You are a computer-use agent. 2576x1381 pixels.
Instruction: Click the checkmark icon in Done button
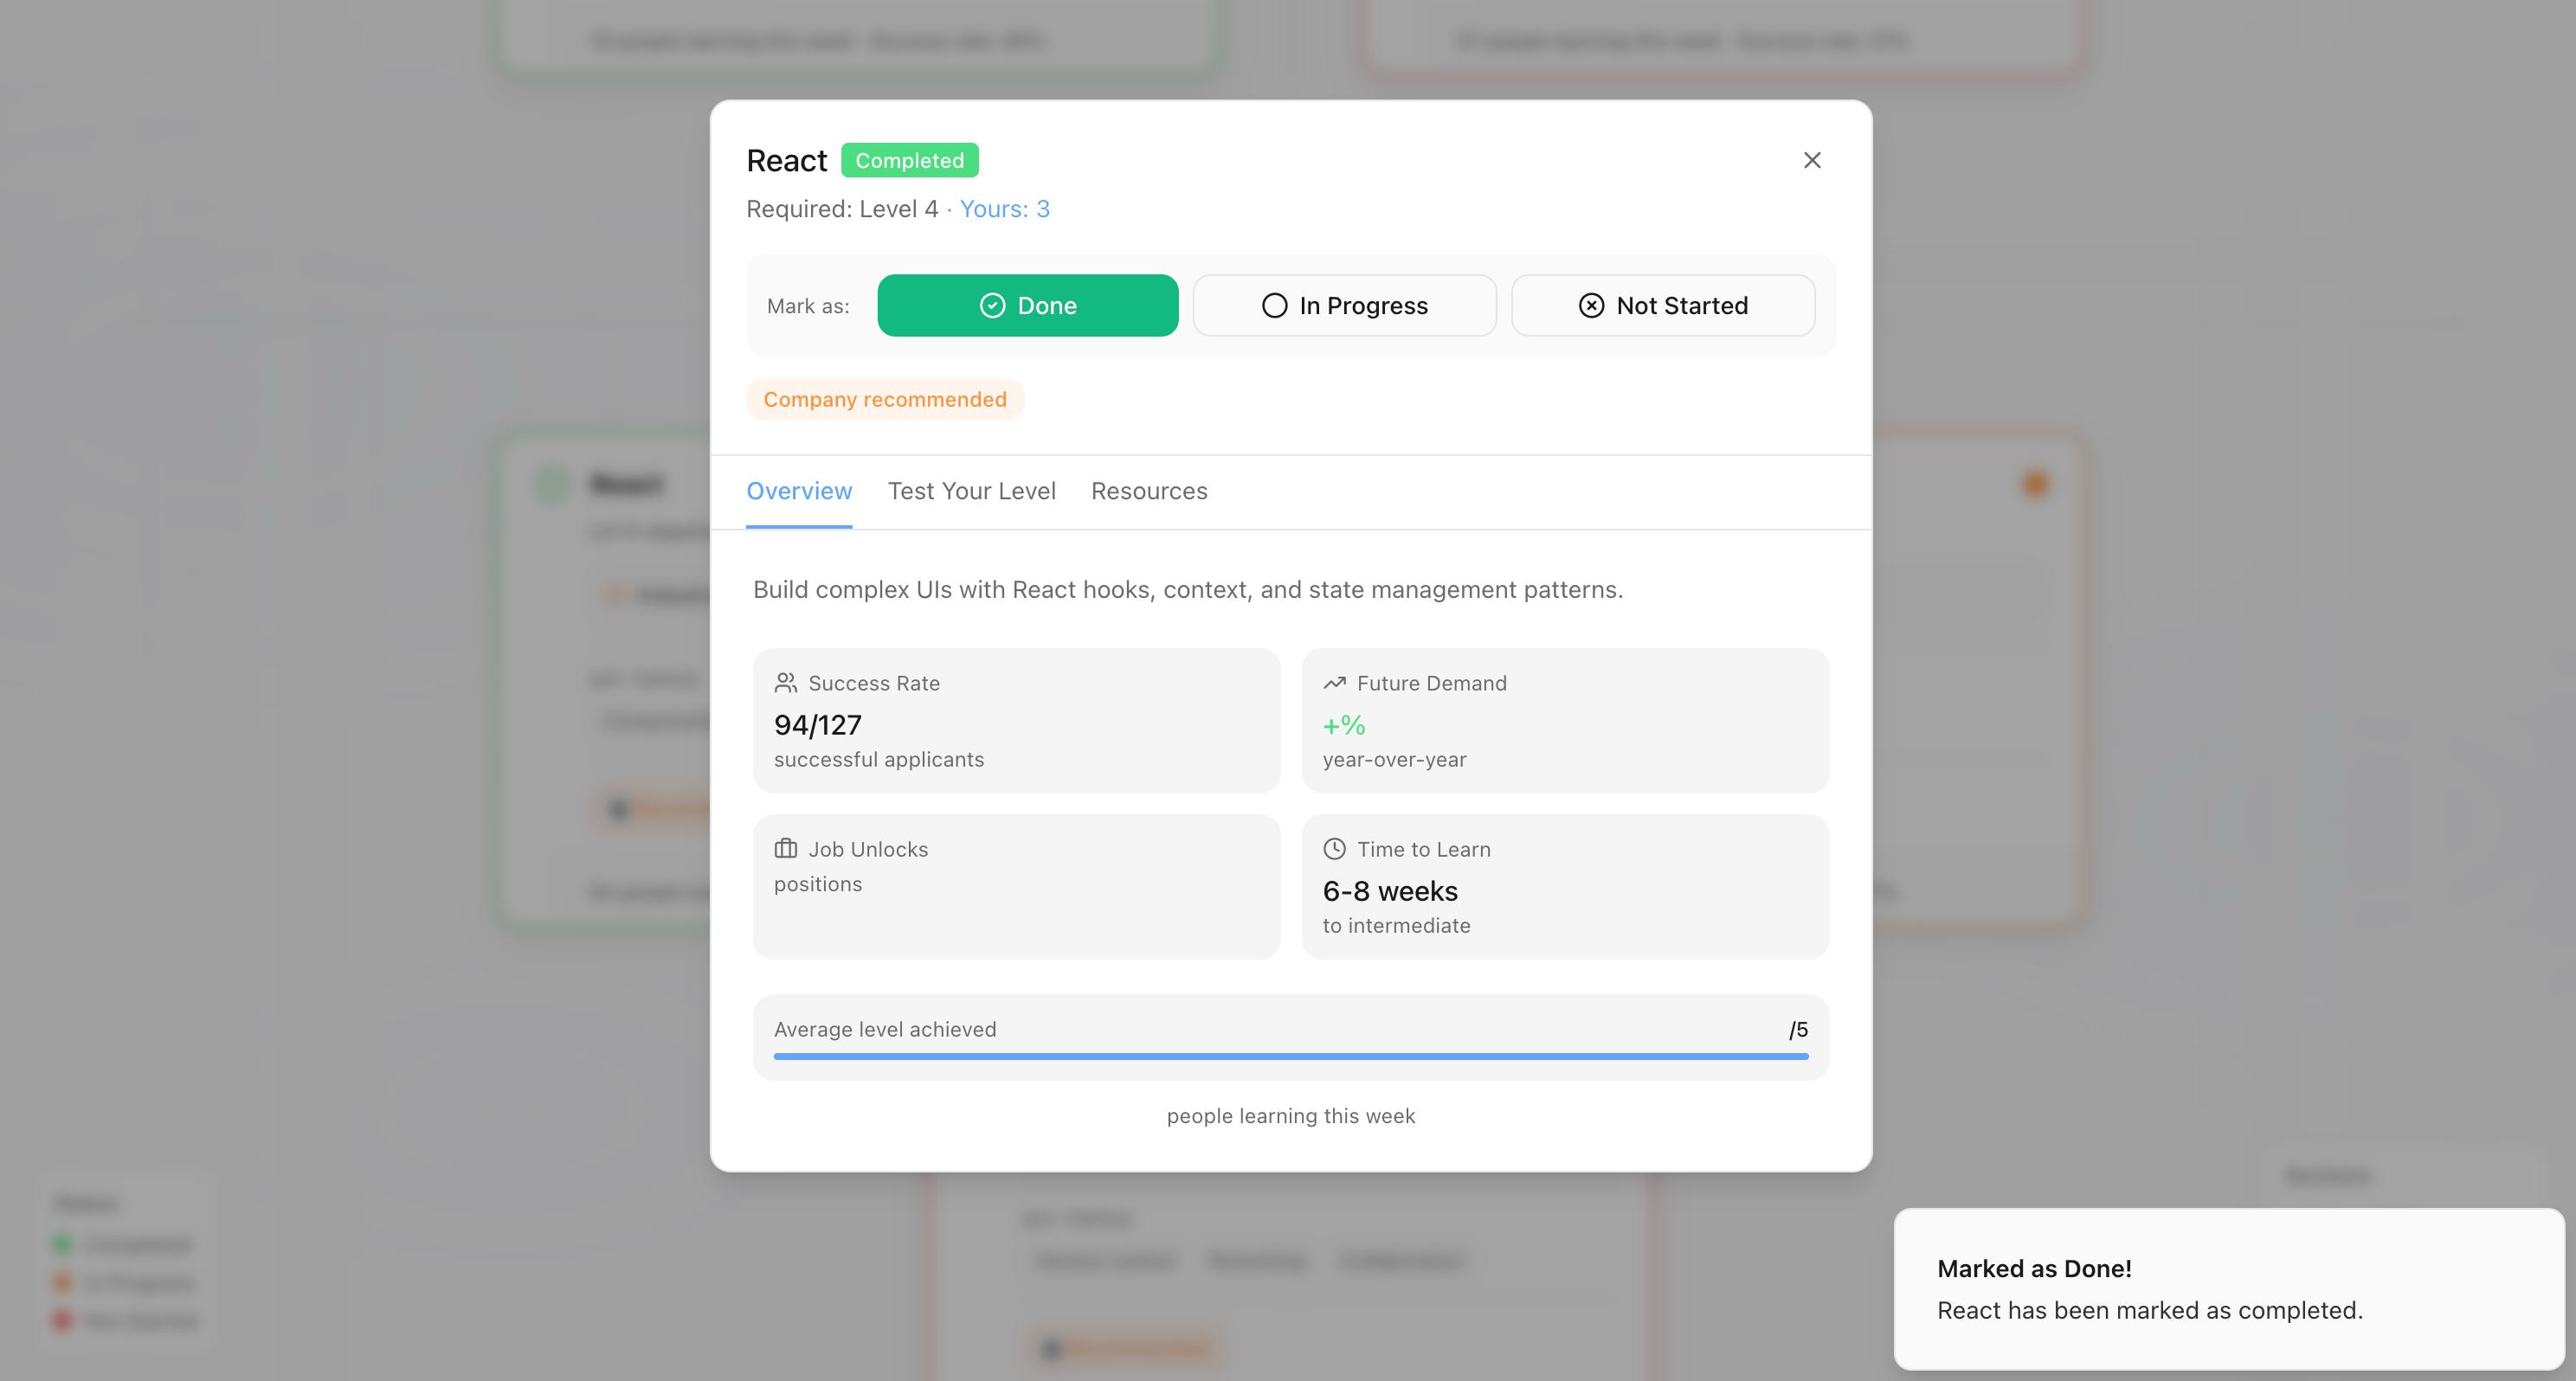pos(992,306)
